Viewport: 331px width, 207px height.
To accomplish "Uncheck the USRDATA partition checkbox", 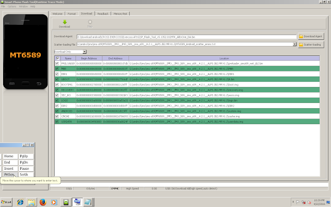I will pos(57,122).
